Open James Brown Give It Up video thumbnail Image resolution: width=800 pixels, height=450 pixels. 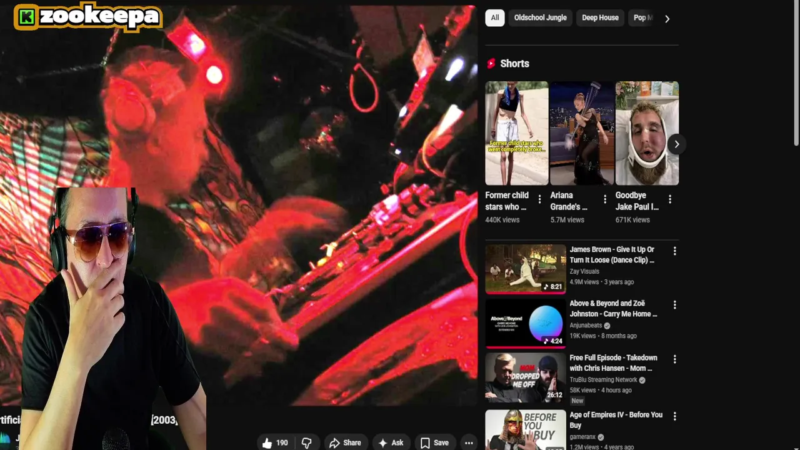526,269
